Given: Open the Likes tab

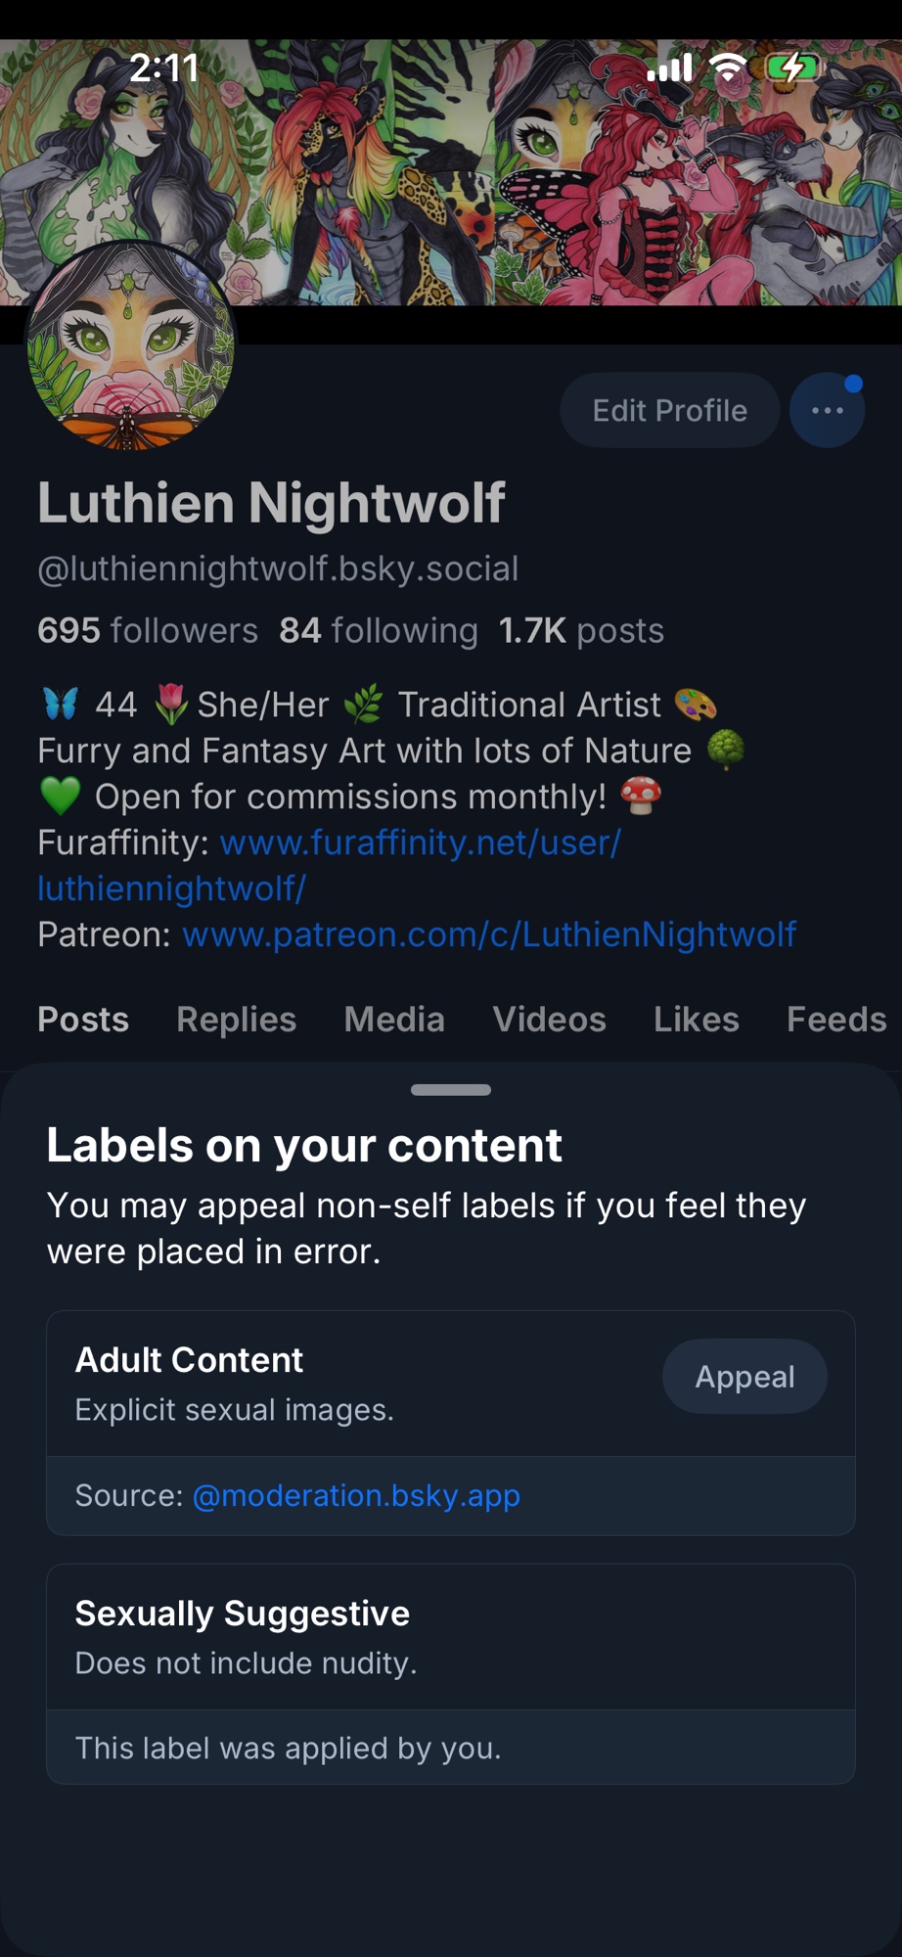Looking at the screenshot, I should tap(696, 1020).
